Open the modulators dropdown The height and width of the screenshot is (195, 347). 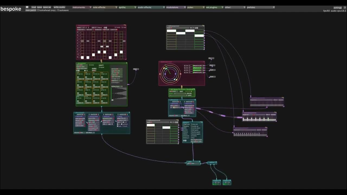176,7
